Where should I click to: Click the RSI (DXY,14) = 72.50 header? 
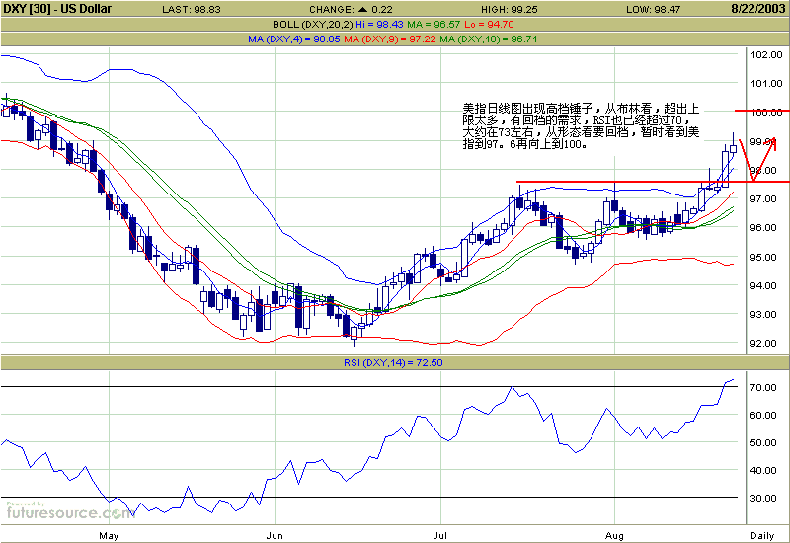(393, 362)
